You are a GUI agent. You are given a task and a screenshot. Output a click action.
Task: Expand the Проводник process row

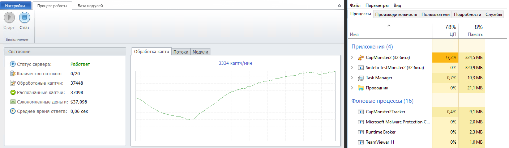tap(352, 88)
